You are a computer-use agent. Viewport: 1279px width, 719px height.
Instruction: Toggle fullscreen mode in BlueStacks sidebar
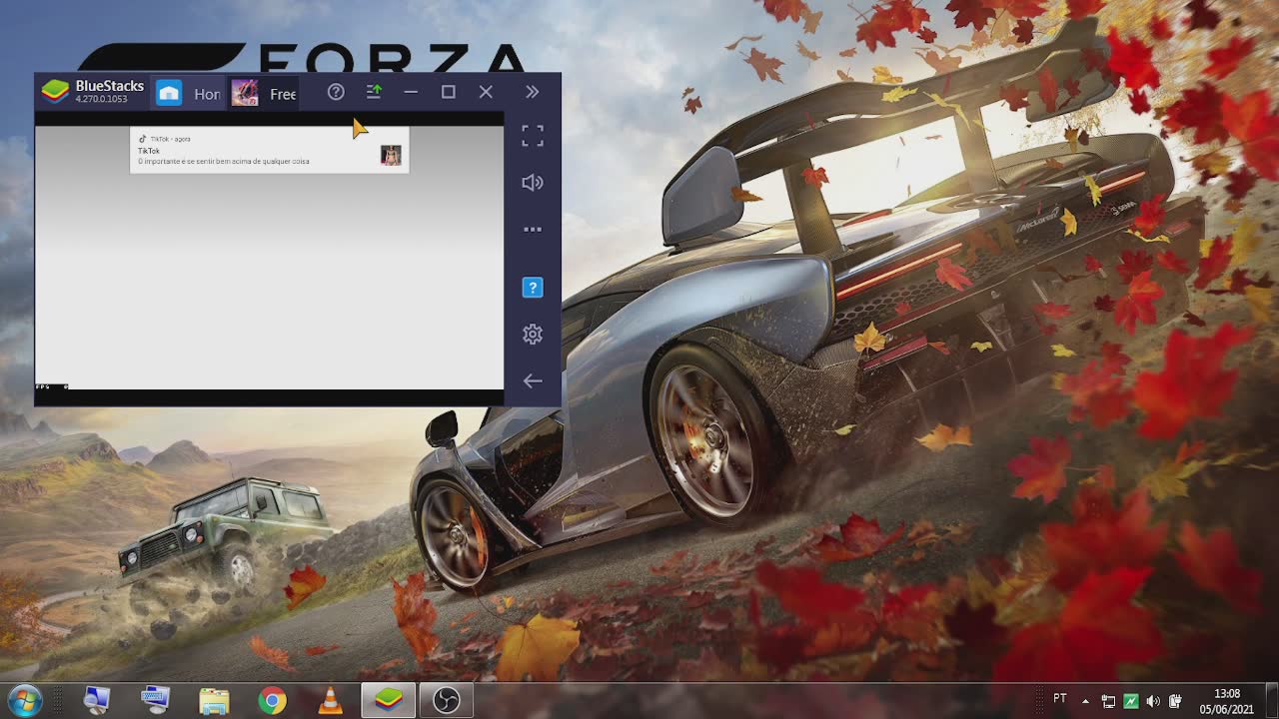pos(533,137)
